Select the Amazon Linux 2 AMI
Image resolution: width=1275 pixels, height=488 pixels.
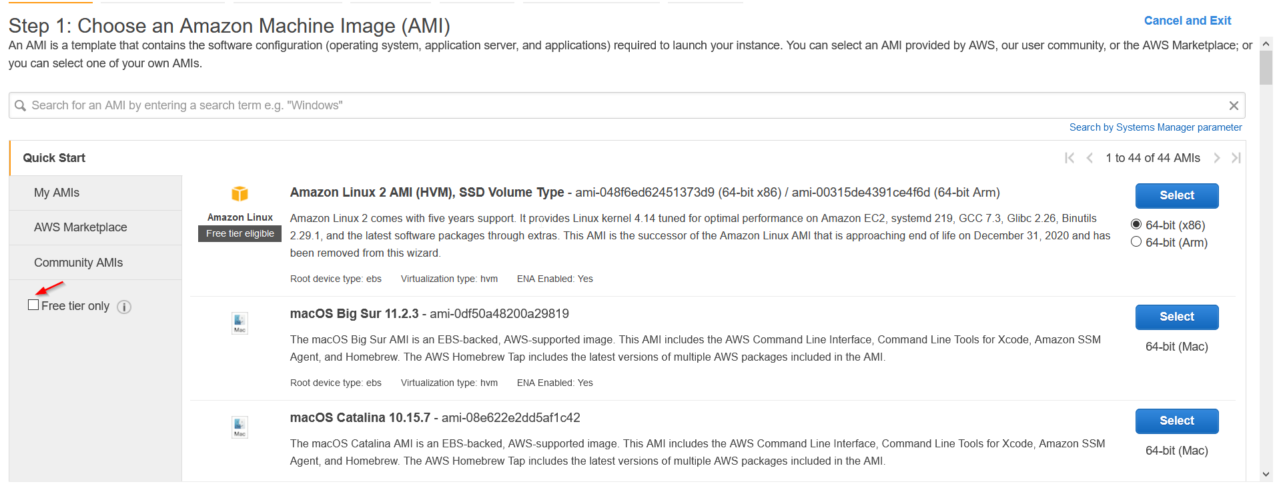[1177, 195]
